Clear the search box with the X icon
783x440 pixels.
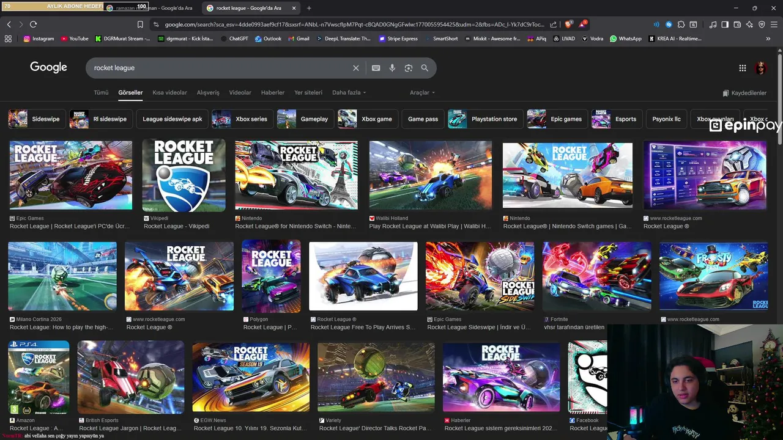pos(356,68)
